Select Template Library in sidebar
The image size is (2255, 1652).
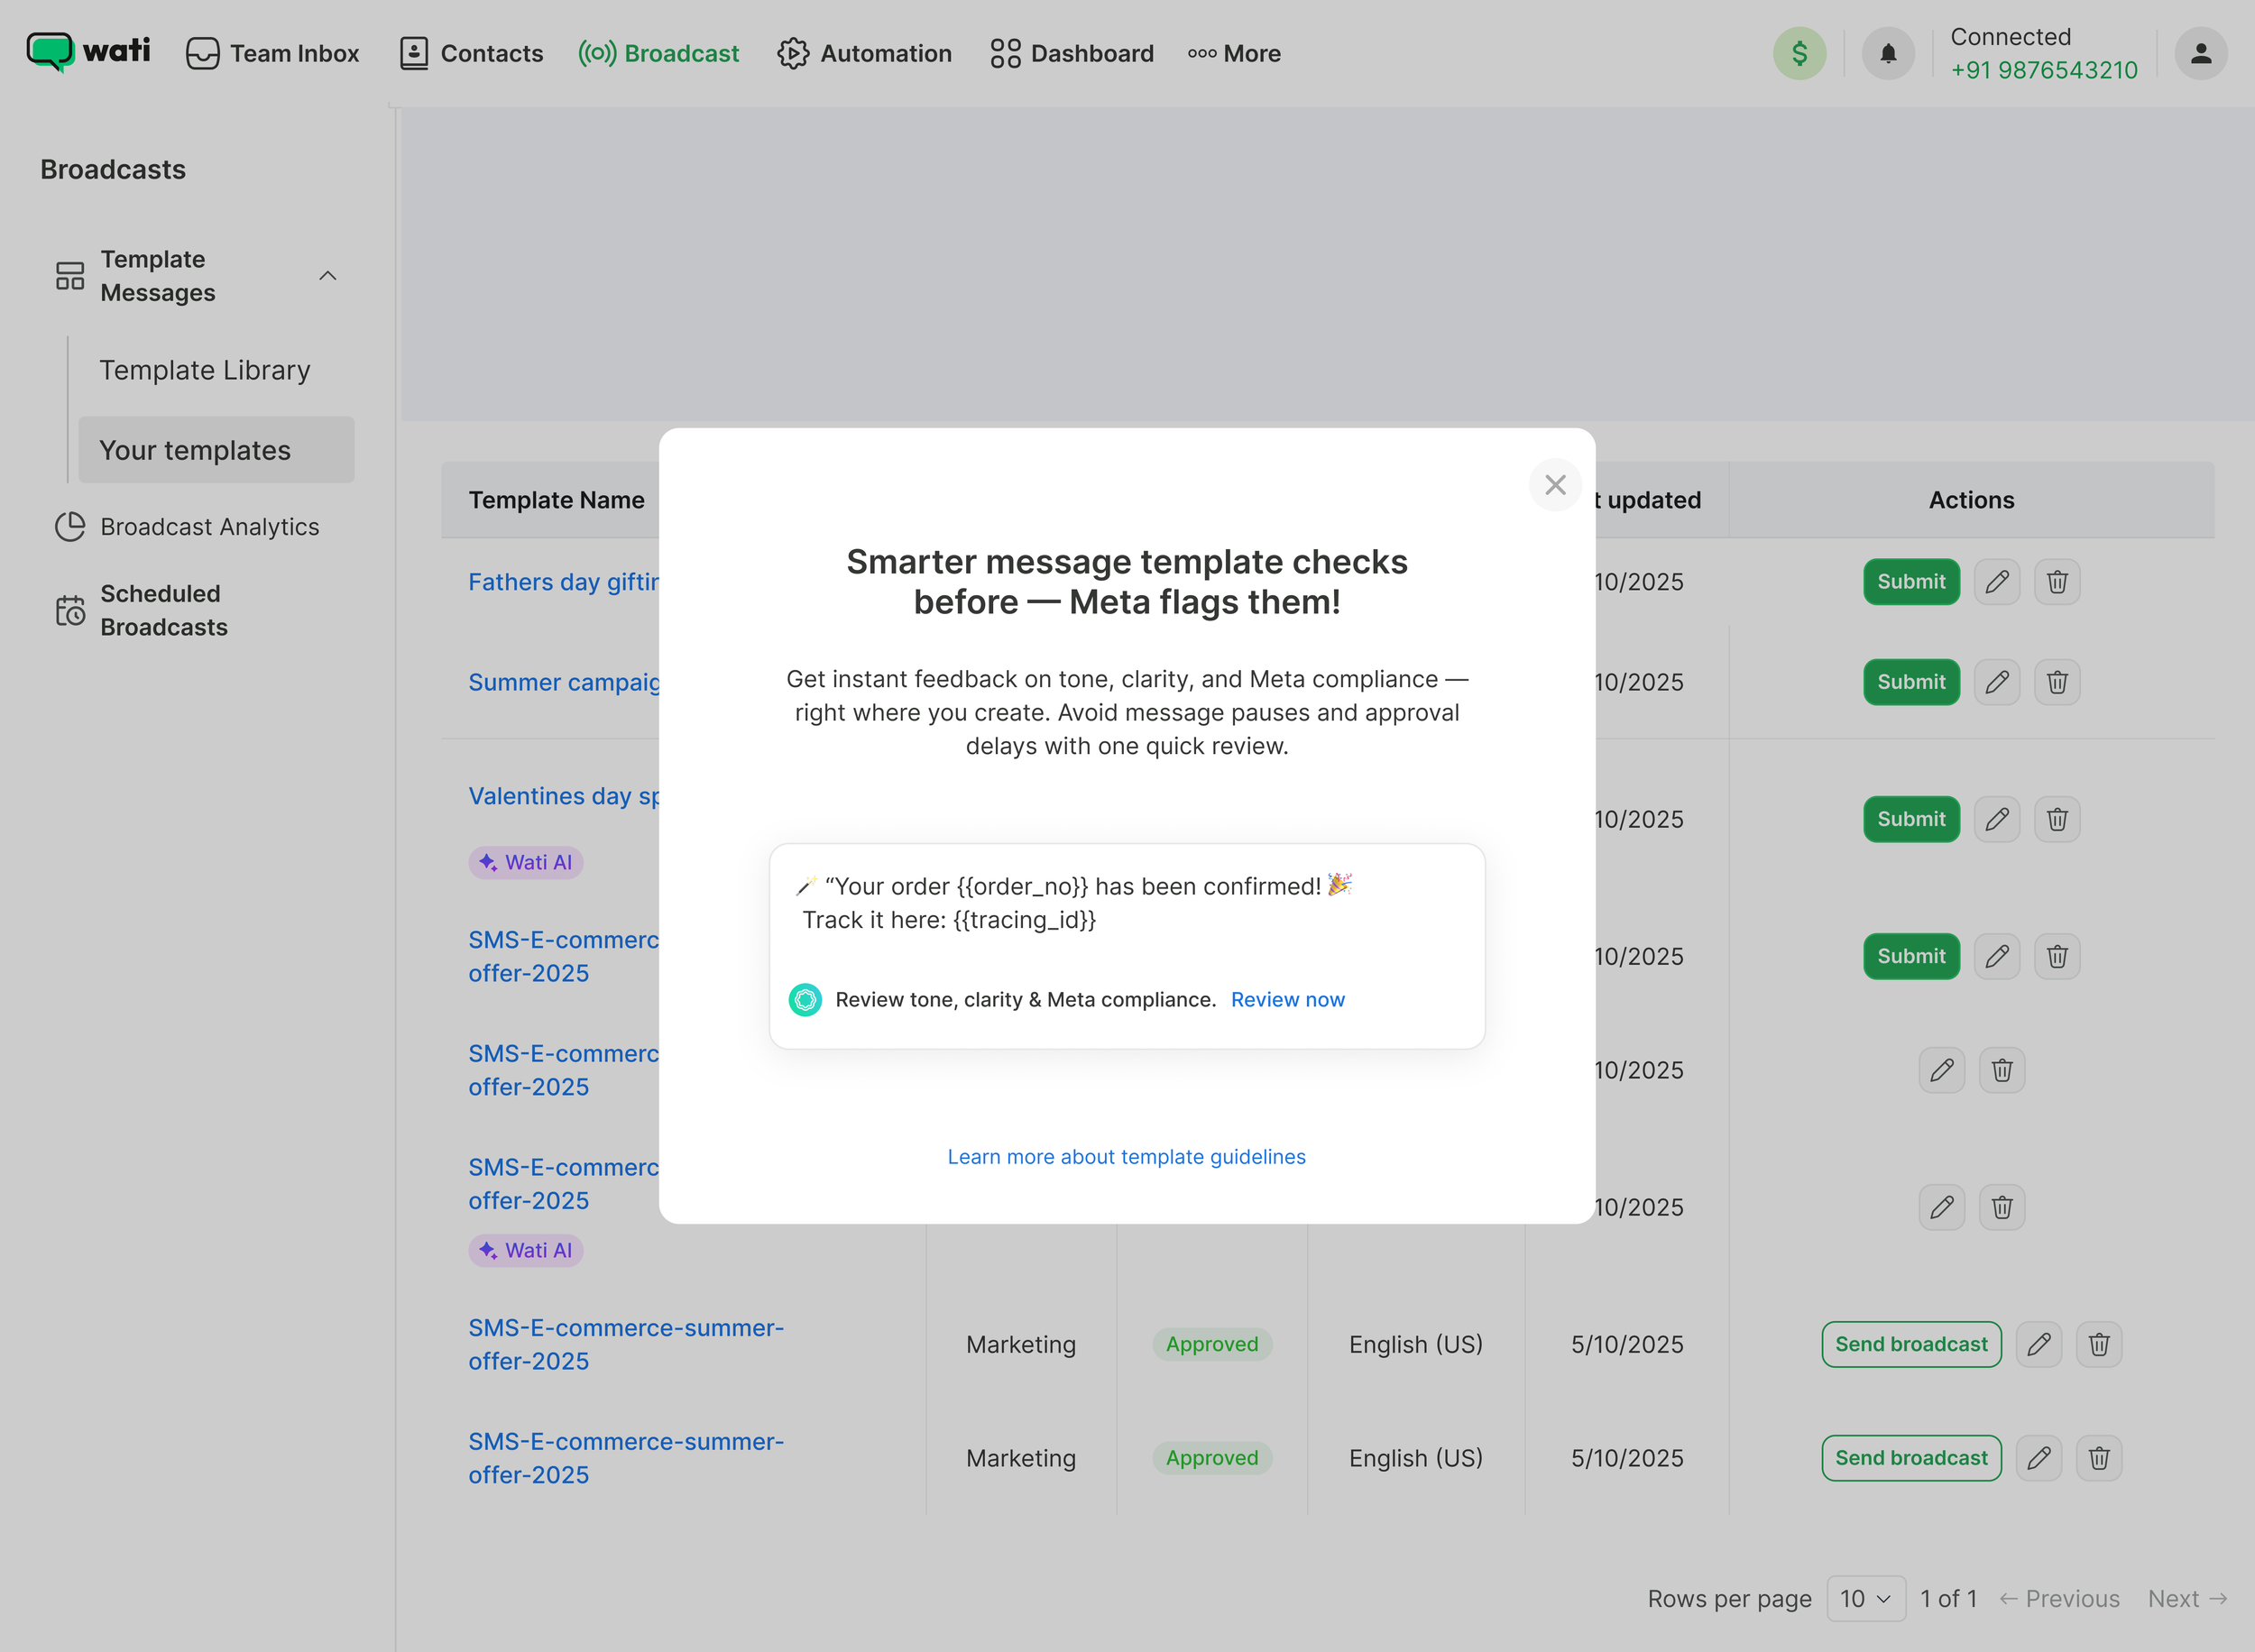(x=205, y=370)
